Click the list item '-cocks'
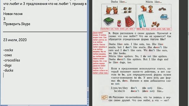The height and width of the screenshot is (106, 189). [8, 50]
